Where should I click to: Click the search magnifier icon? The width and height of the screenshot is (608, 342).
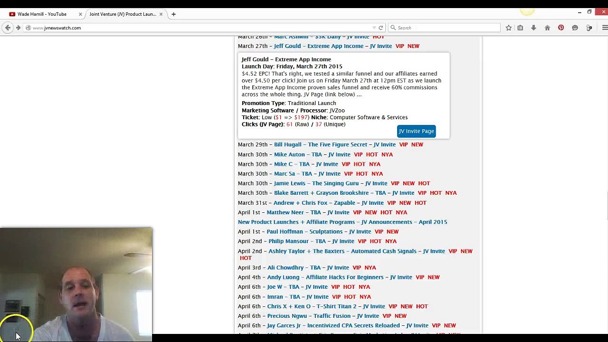click(x=393, y=28)
